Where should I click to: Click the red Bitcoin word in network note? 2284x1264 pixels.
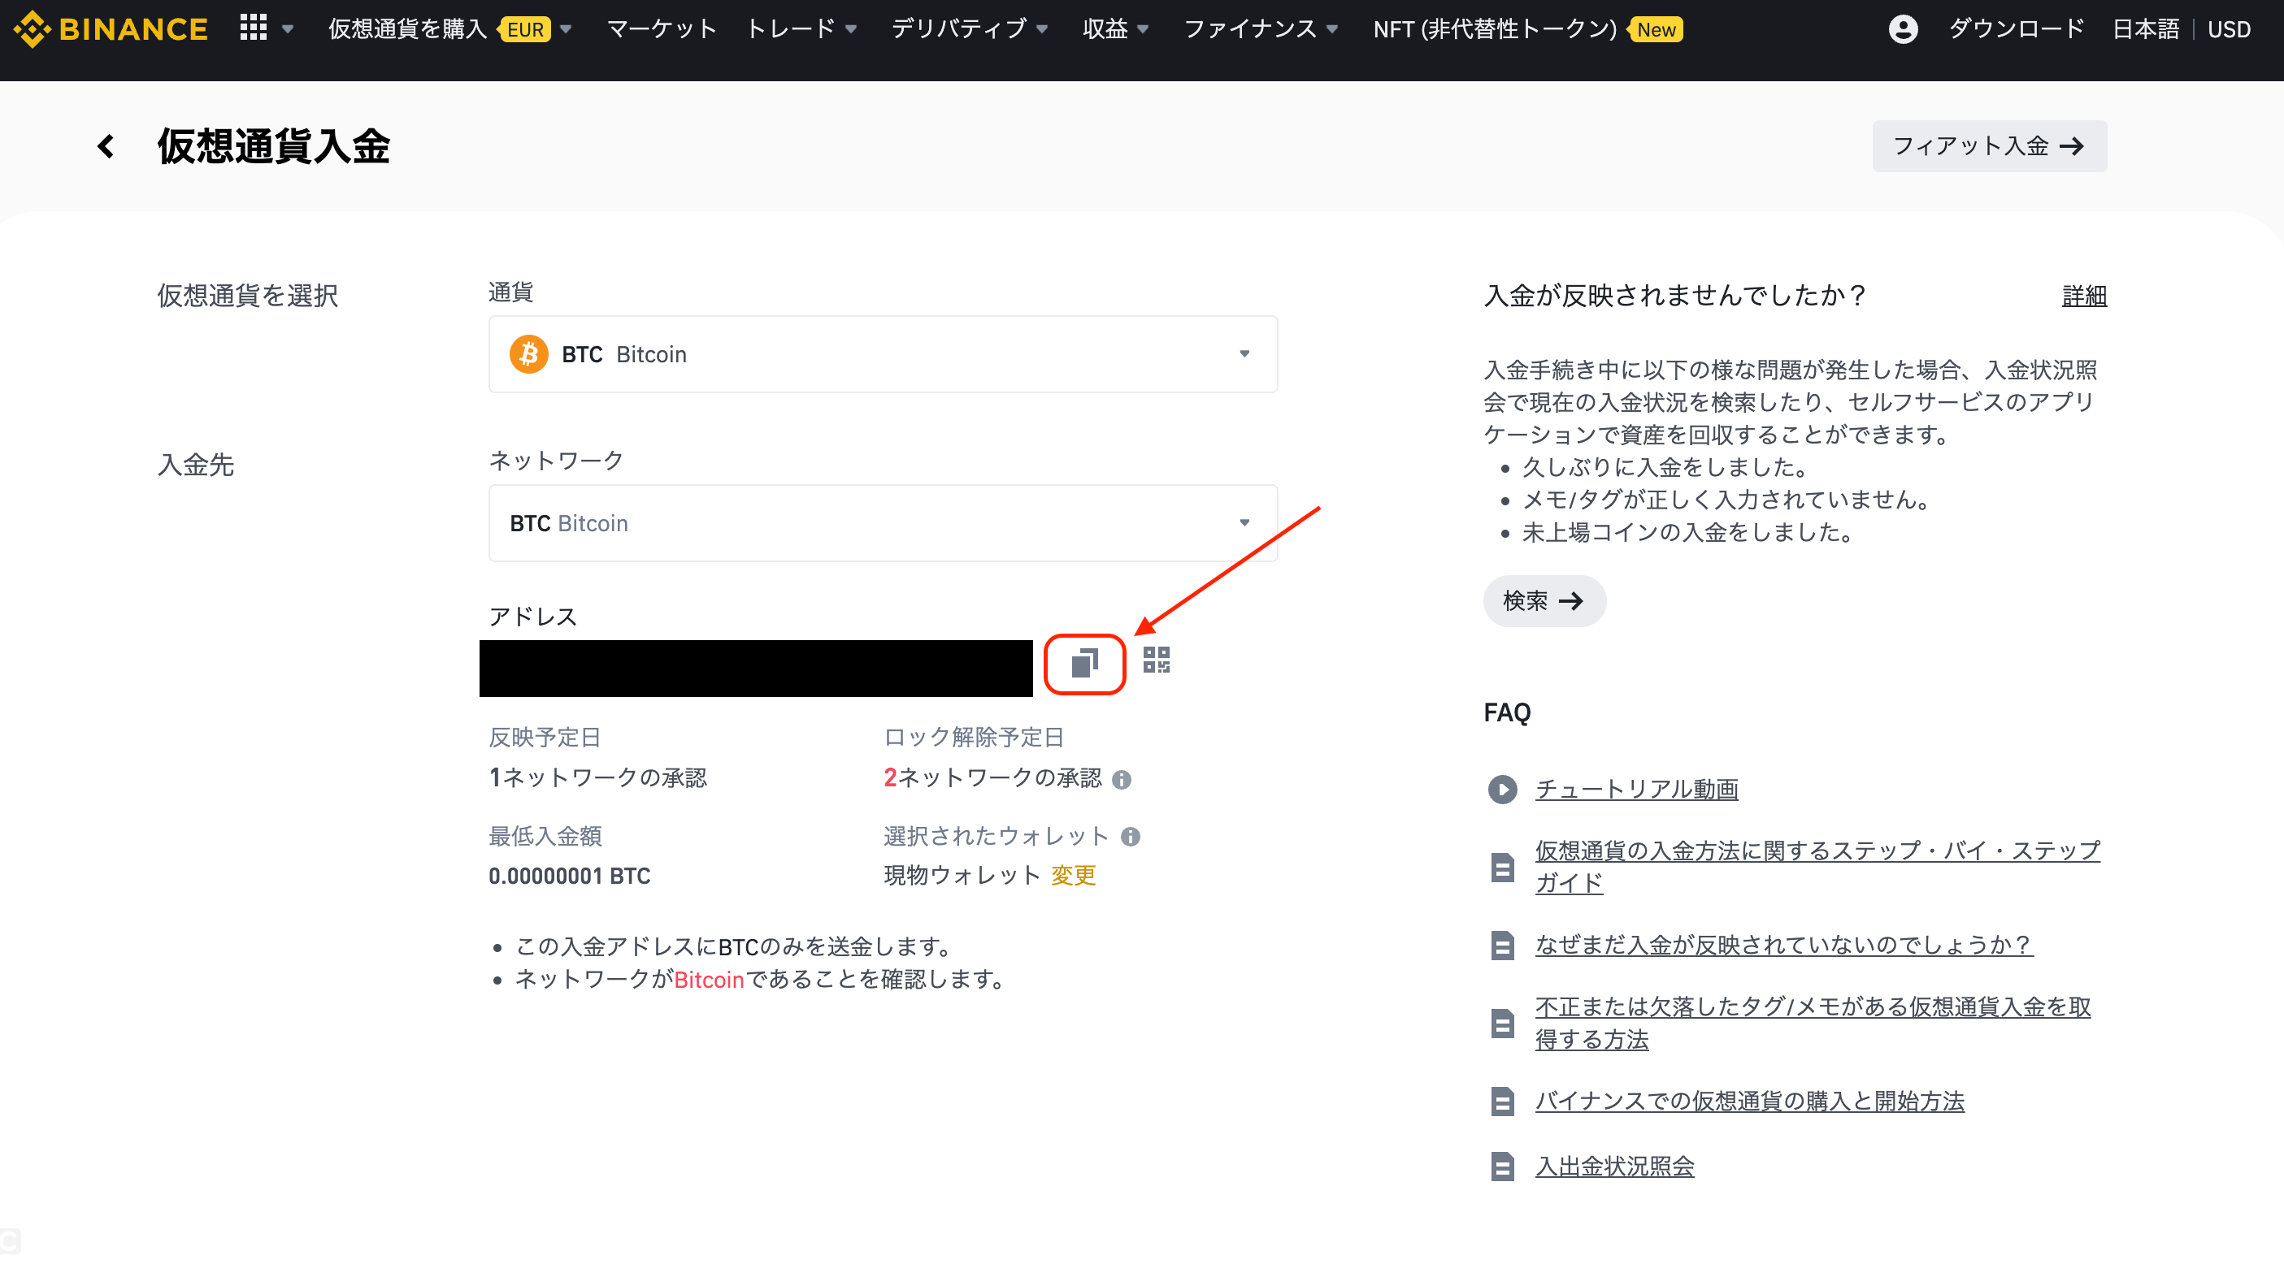click(x=709, y=980)
